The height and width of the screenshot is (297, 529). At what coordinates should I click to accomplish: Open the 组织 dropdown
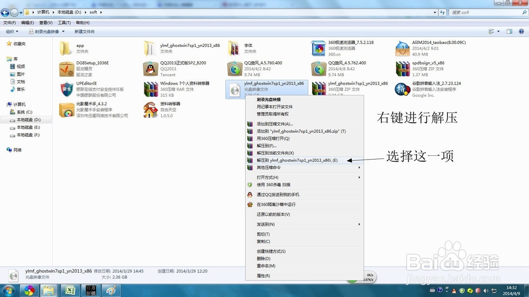(12, 31)
